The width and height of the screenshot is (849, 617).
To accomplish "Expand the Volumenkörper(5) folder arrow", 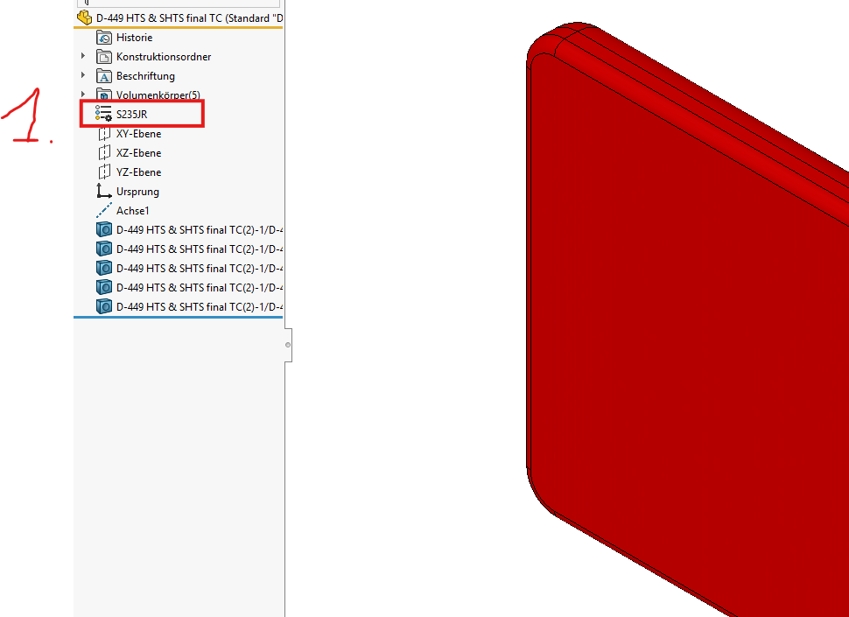I will (x=84, y=95).
